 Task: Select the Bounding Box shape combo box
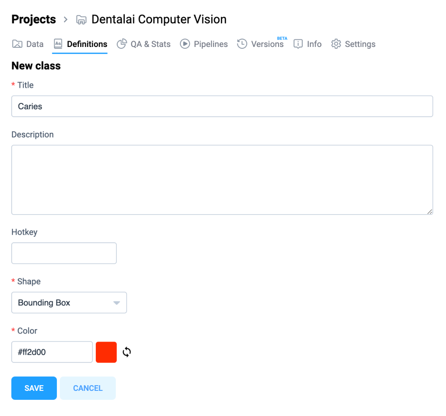click(x=69, y=303)
